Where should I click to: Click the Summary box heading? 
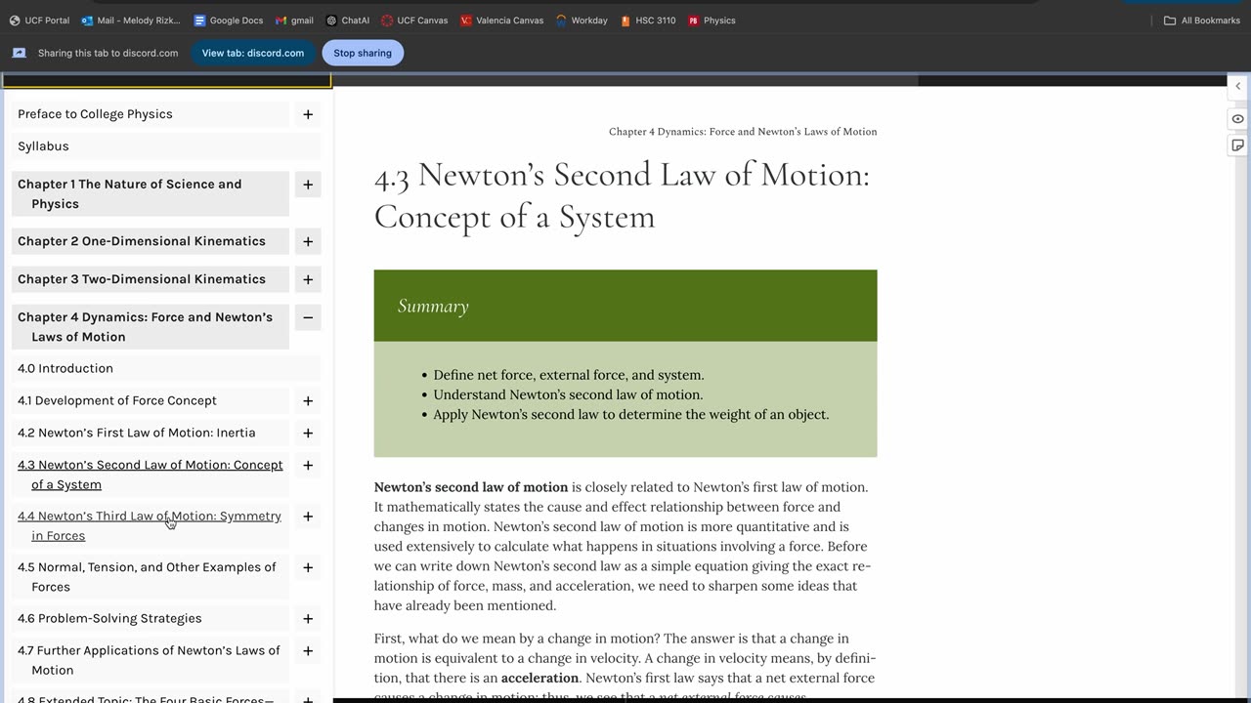coord(433,306)
